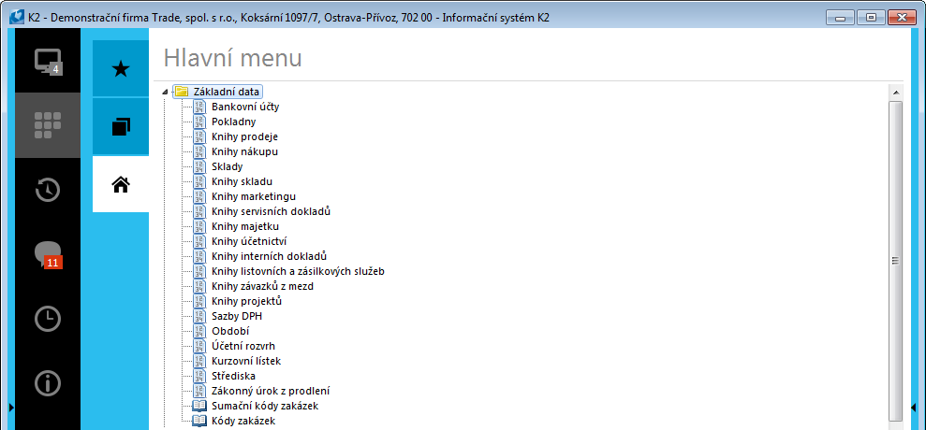Click the vertical scrollbar thumb
The image size is (926, 430).
click(x=896, y=261)
